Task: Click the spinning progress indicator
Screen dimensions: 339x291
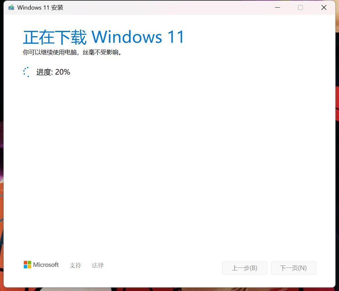Action: click(27, 72)
